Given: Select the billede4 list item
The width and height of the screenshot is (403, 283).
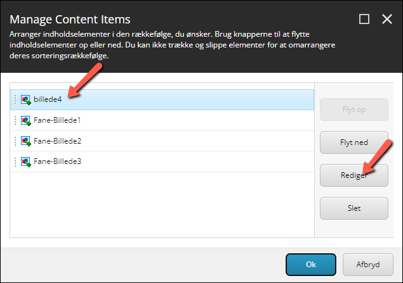Looking at the screenshot, I should coord(162,100).
